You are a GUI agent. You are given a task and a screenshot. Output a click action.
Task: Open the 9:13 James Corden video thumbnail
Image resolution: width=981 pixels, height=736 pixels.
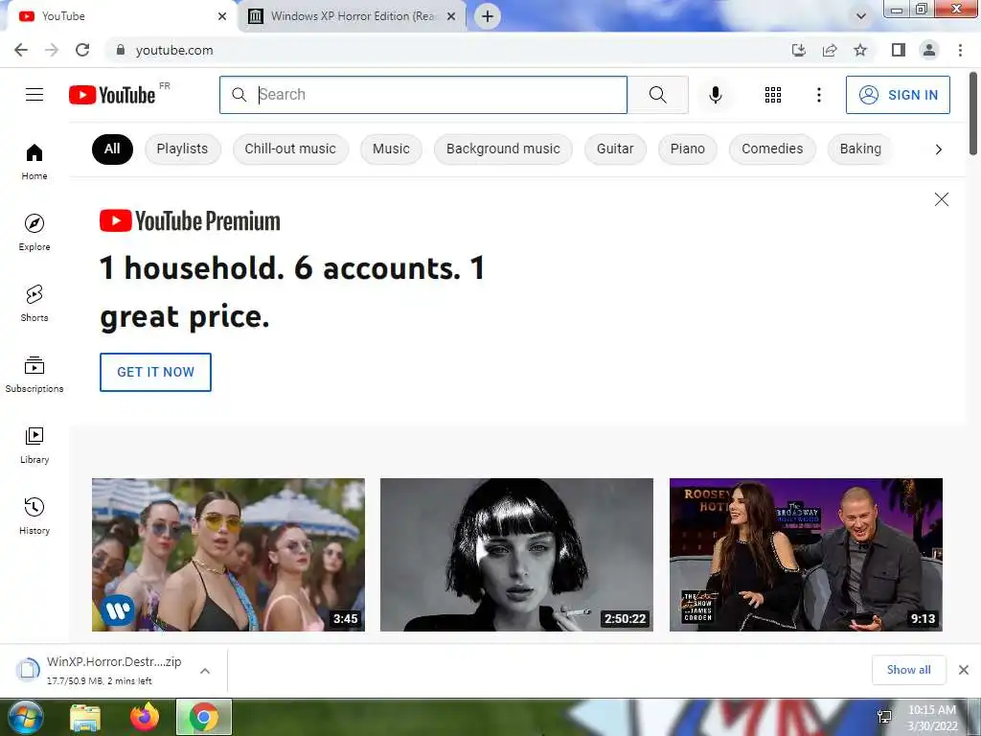tap(806, 555)
